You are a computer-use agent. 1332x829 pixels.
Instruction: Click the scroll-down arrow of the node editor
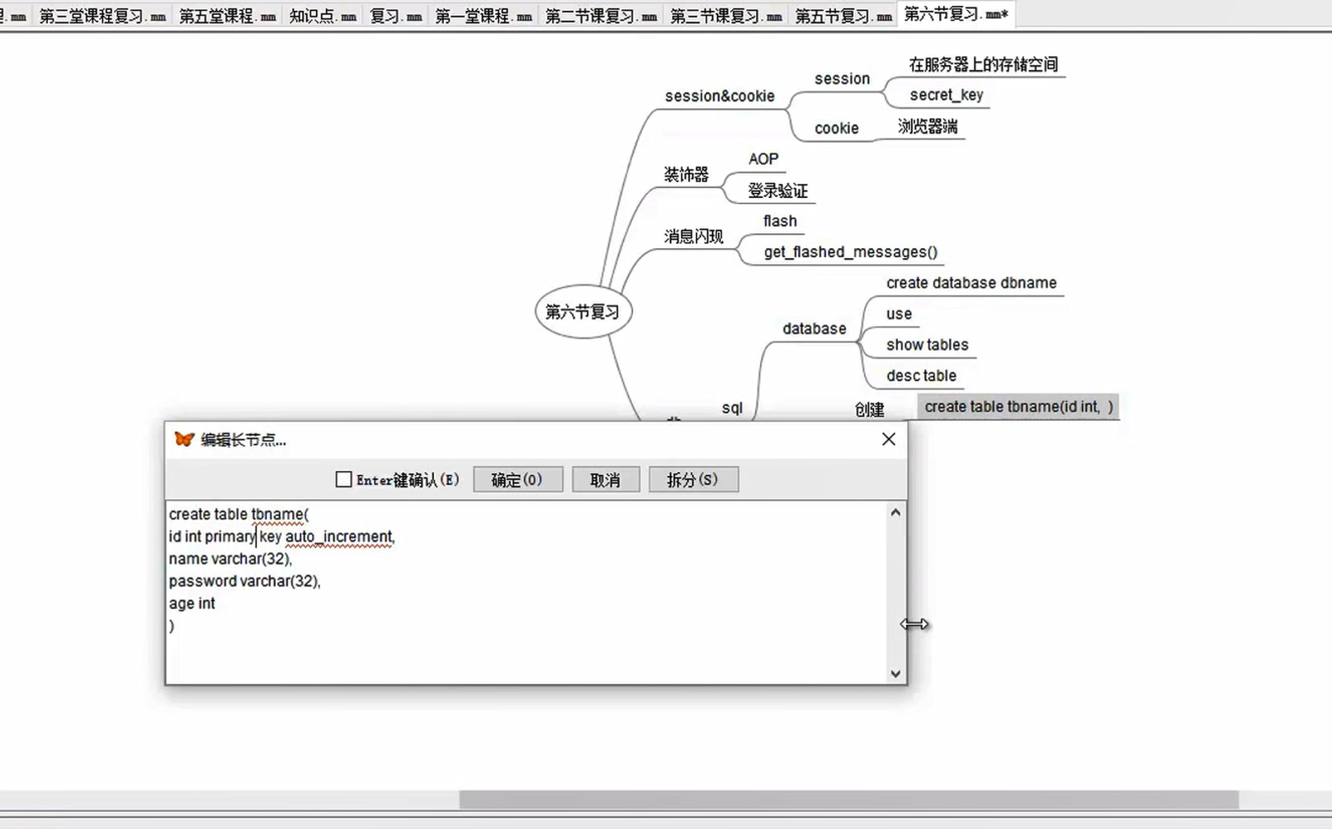895,673
